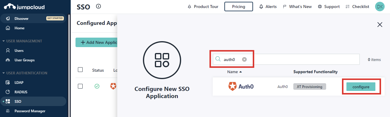Open the Checklist
Viewport: 390px width, 117px height.
[357, 7]
